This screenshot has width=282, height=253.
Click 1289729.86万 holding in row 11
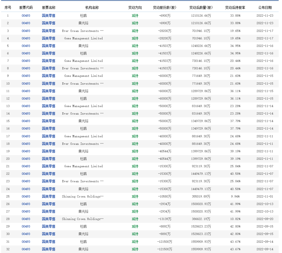(201, 91)
